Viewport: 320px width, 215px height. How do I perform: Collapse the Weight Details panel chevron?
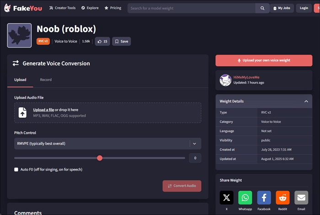306,101
